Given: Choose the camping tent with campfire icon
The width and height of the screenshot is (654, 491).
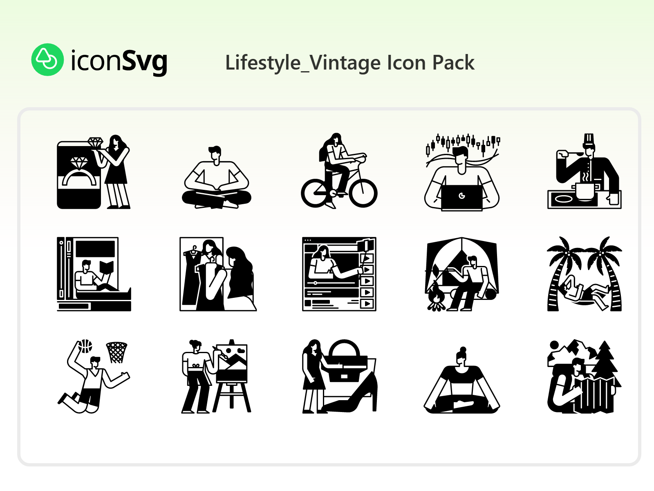Looking at the screenshot, I should point(462,274).
